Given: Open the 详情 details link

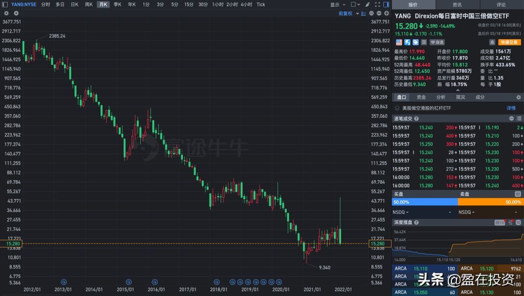Looking at the screenshot, I should pos(511,108).
